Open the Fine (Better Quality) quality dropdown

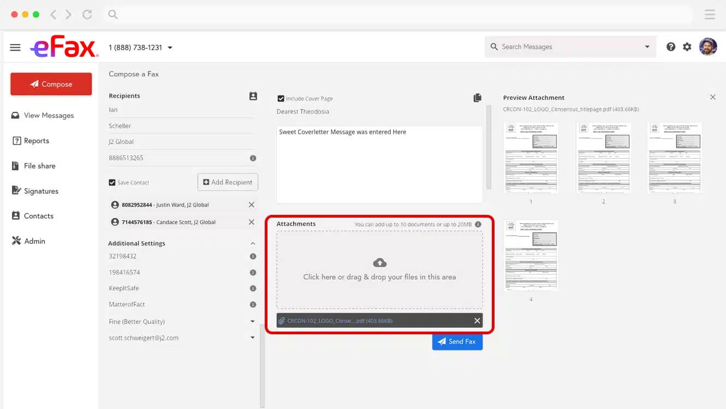252,322
